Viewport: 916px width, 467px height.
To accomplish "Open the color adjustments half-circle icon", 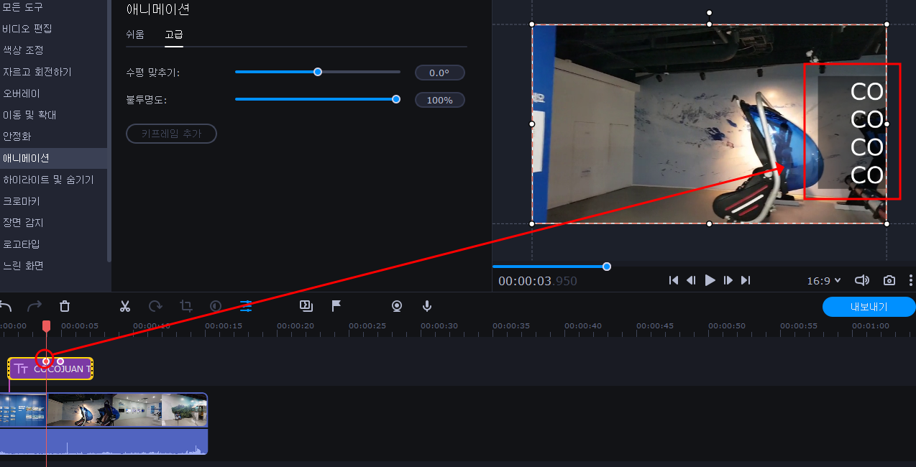I will click(216, 306).
